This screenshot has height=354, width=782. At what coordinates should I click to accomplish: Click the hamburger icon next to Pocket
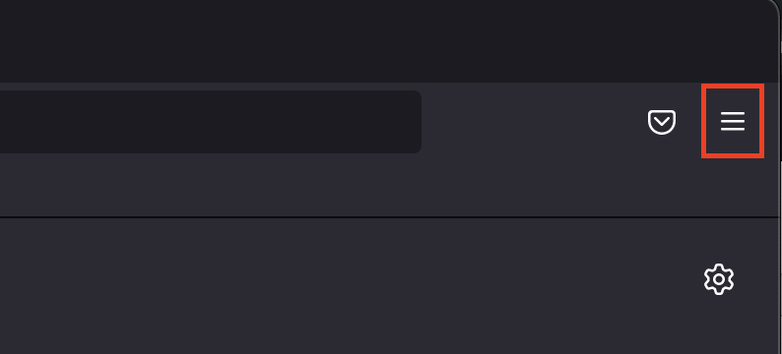[x=732, y=121]
